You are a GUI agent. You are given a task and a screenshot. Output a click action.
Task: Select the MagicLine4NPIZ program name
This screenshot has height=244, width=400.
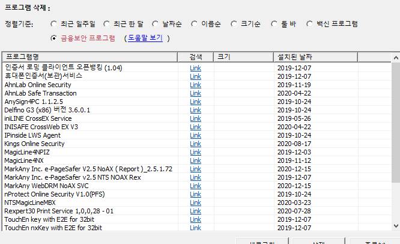[x=27, y=152]
